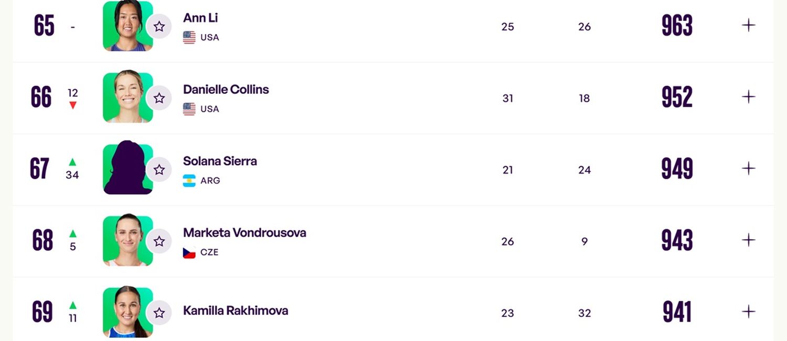Screen dimensions: 787x341
Task: Toggle the favorite star for Danielle Collins
Action: point(159,98)
